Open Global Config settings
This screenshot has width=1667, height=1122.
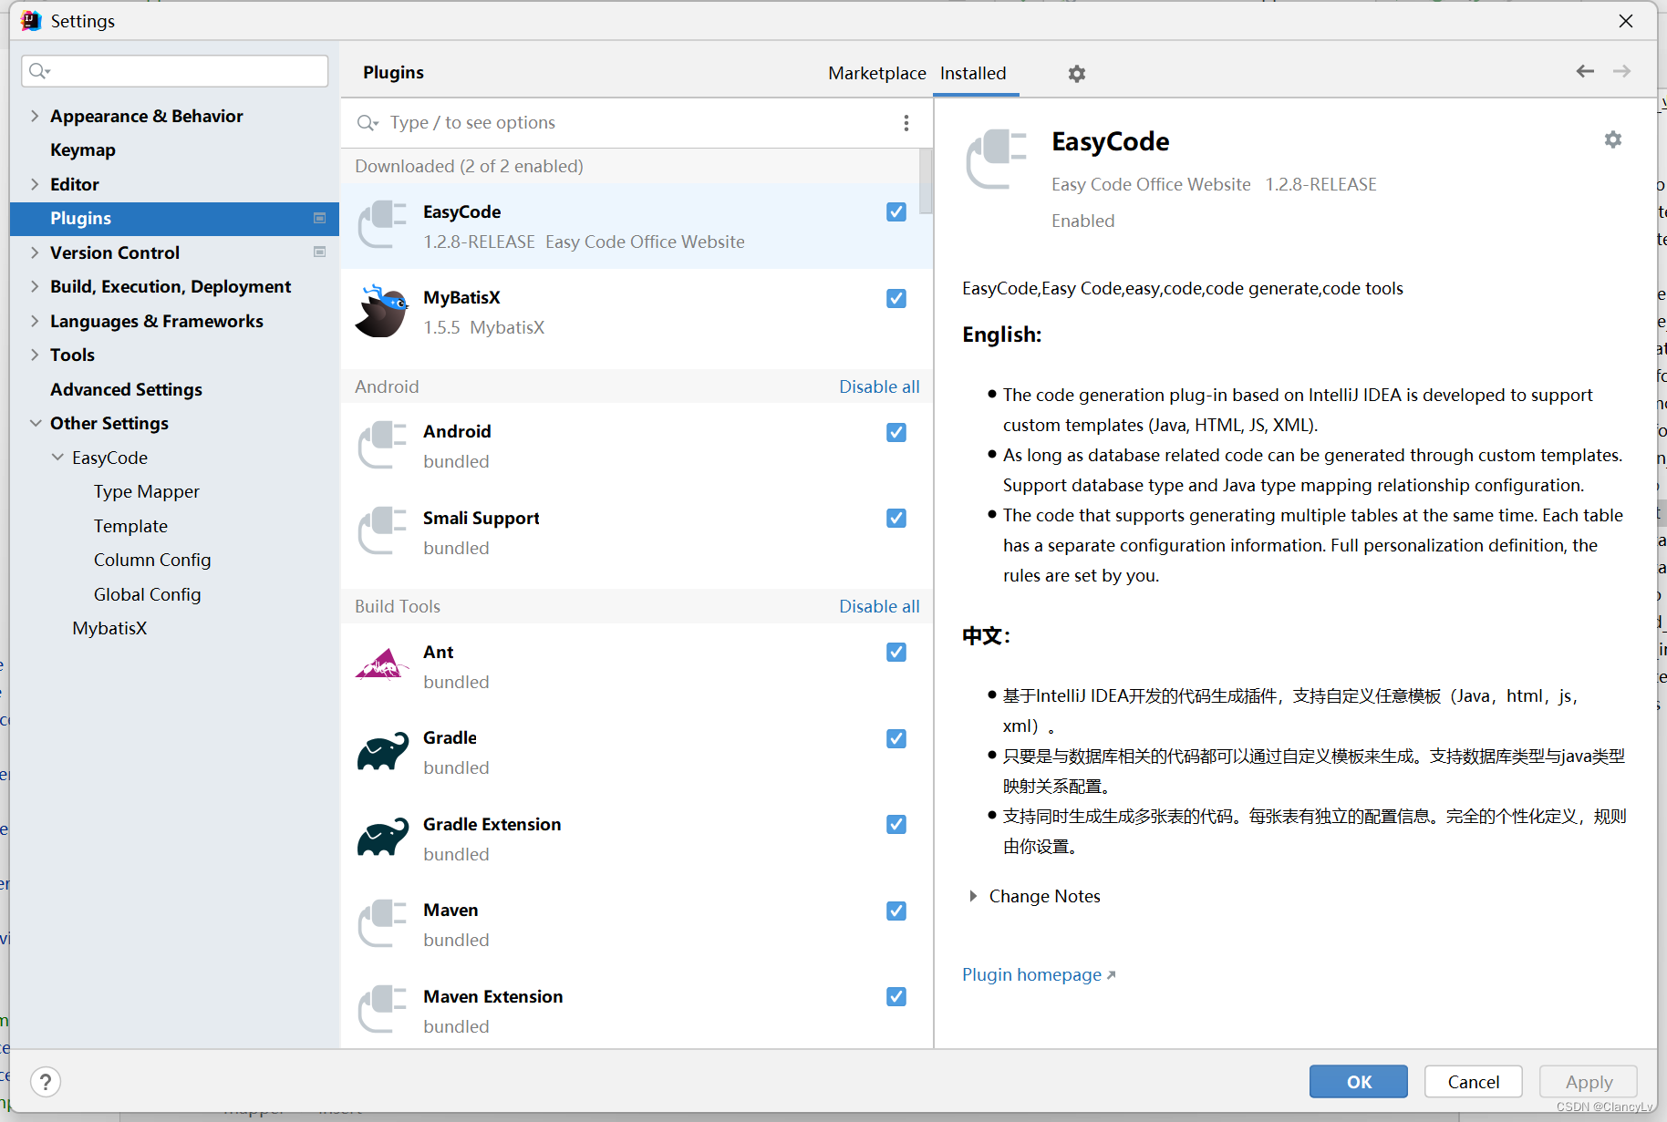coord(147,594)
